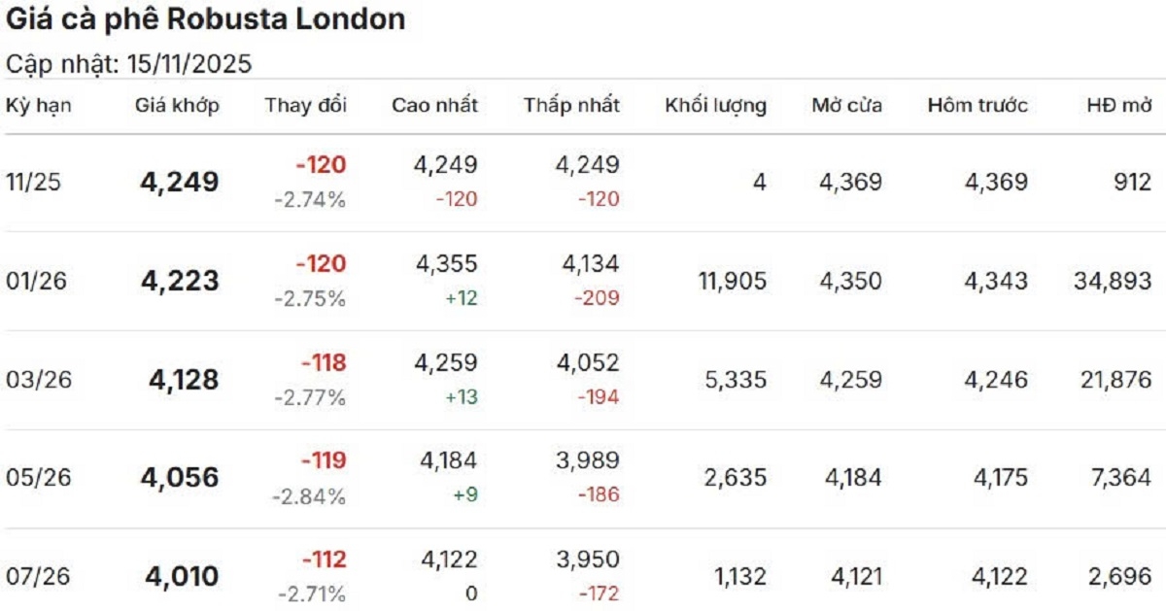Click the 'HĐ mở' column header
The height and width of the screenshot is (611, 1166).
(1118, 106)
